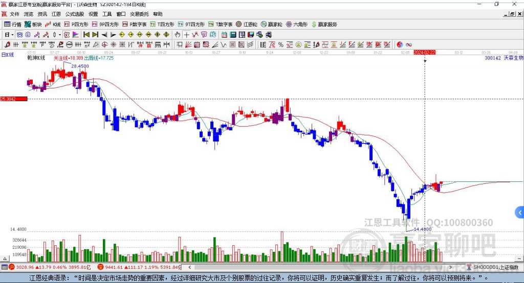
Task: Click the zigzag wave line tool
Action: [223, 44]
